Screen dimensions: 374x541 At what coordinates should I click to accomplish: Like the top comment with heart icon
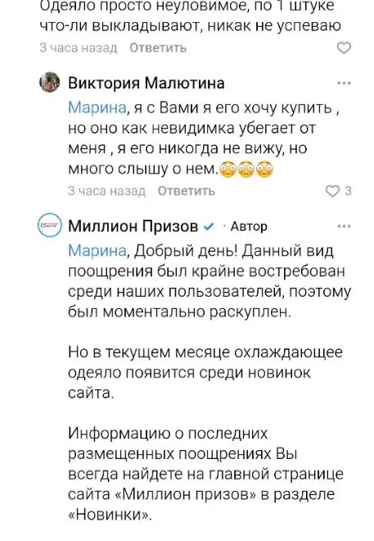click(x=344, y=48)
